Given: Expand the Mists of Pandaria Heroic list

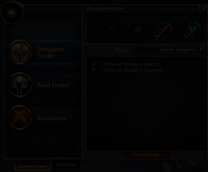Looking at the screenshot, I should pos(93,64).
